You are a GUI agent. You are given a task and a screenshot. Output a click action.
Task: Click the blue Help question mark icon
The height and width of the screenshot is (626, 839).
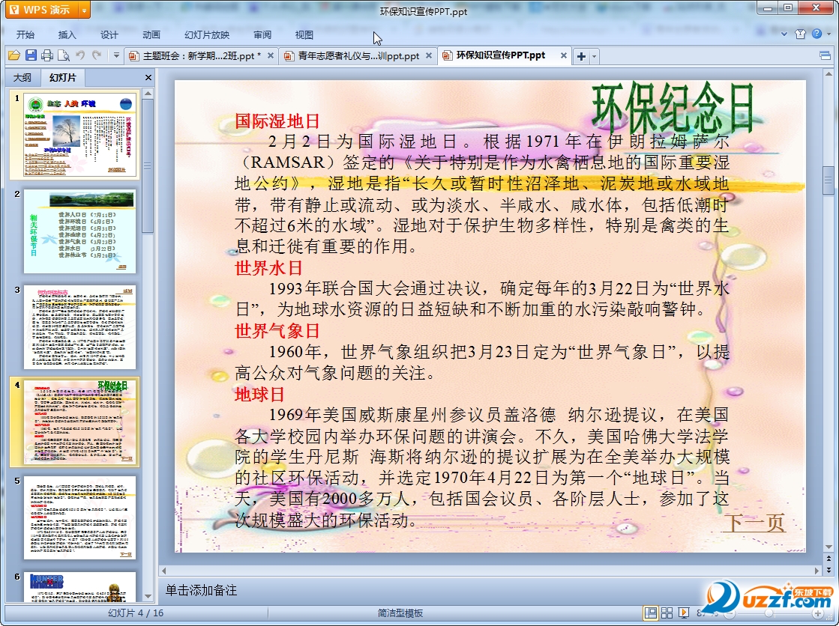point(816,34)
